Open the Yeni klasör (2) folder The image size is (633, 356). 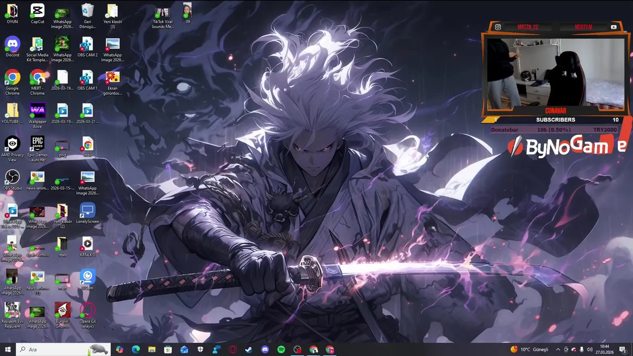(62, 216)
